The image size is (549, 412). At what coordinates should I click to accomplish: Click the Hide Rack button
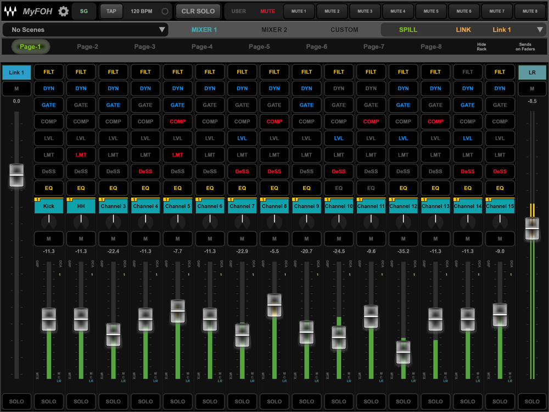point(481,47)
